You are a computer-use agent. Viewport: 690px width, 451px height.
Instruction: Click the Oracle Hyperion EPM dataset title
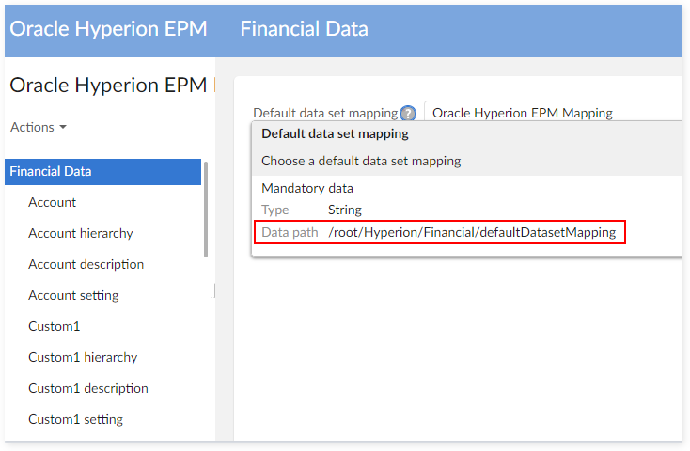108,85
